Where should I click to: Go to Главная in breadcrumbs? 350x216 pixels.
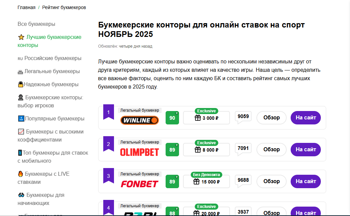(x=26, y=7)
